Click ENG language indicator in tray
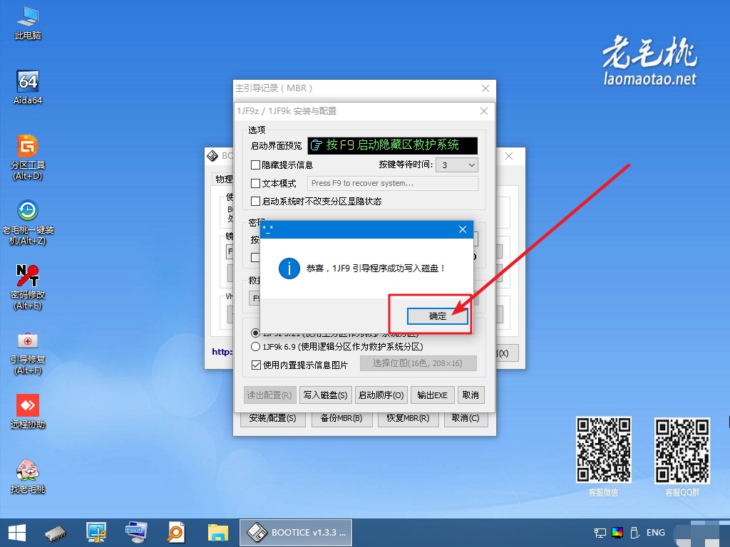Screen dimensions: 730x547 [656, 533]
